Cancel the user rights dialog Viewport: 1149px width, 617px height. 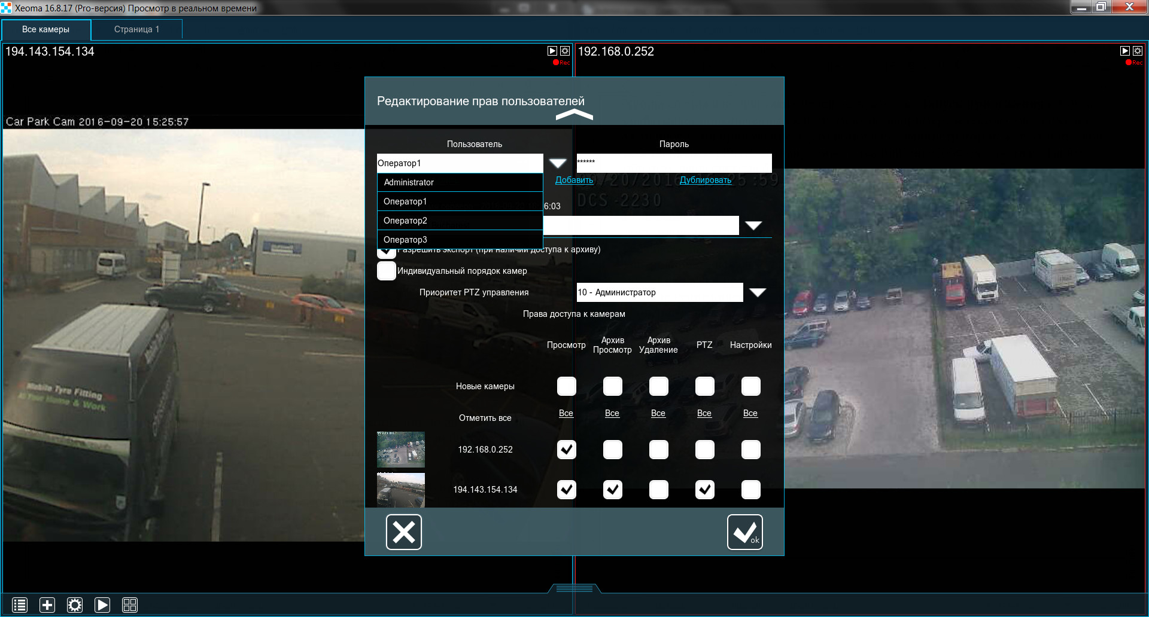403,532
